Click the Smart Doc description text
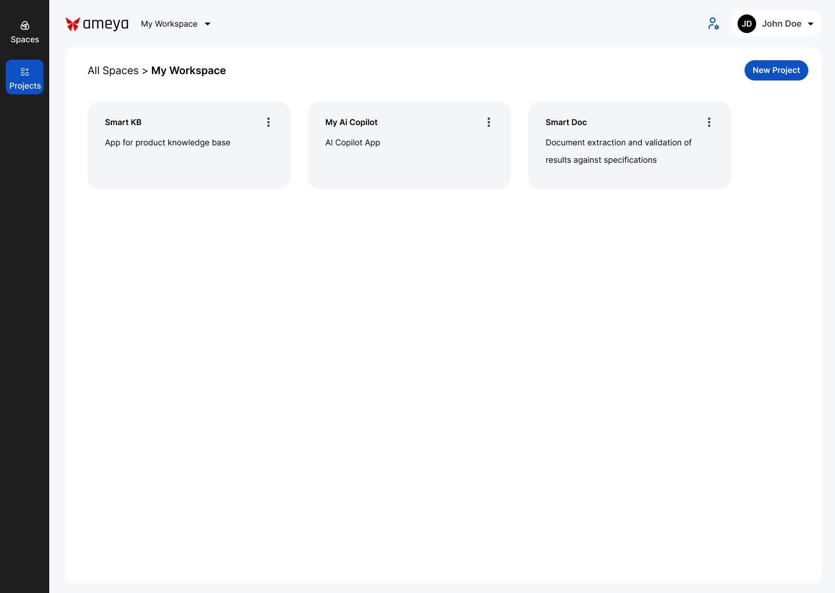Screen dimensions: 835x593 (x=618, y=151)
